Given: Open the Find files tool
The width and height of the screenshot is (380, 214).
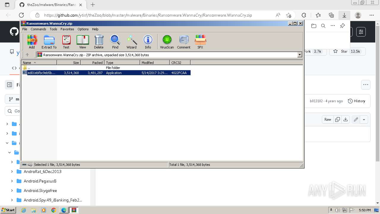Looking at the screenshot, I should coord(115,42).
